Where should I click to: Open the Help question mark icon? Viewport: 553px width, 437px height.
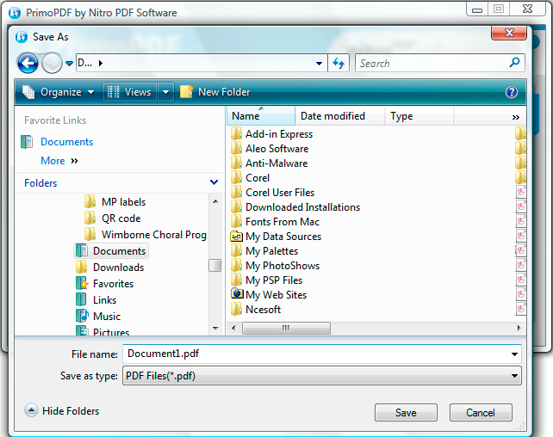coord(512,92)
